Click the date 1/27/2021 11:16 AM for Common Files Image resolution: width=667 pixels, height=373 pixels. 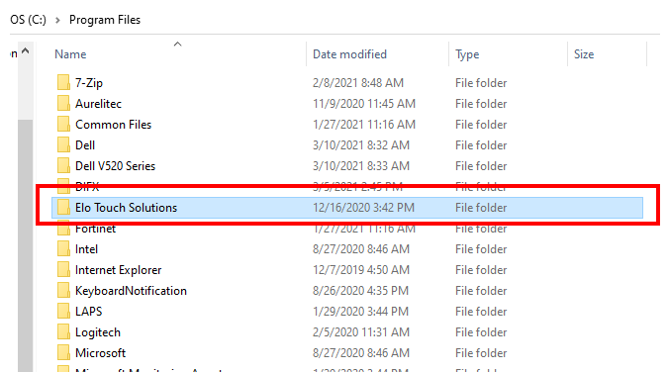[364, 125]
